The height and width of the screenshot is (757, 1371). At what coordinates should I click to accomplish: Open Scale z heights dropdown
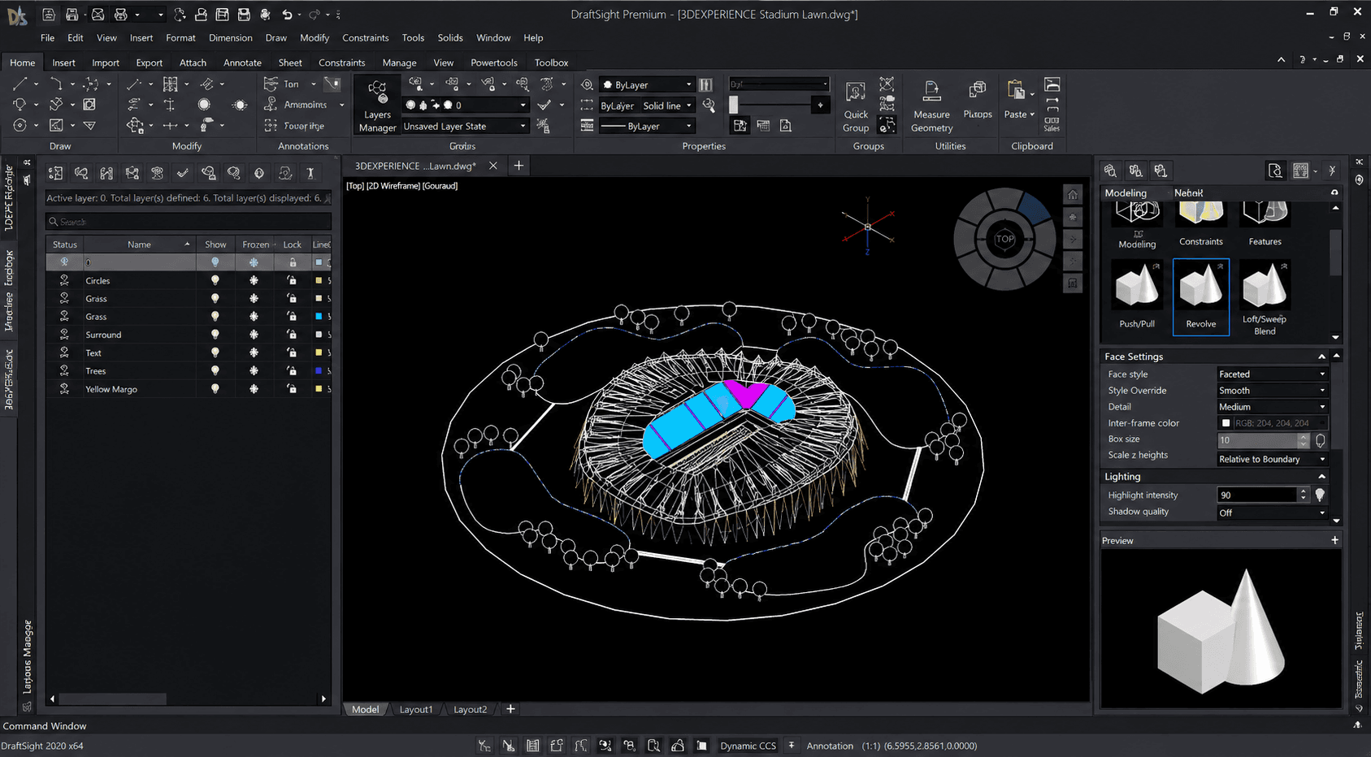(1272, 459)
